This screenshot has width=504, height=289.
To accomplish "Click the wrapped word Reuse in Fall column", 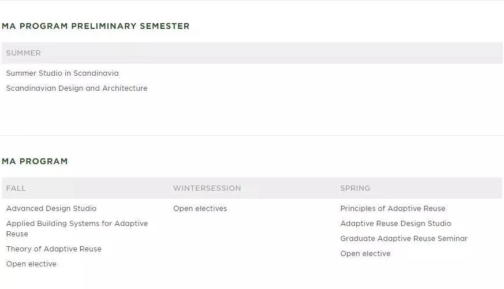I will click(x=17, y=234).
